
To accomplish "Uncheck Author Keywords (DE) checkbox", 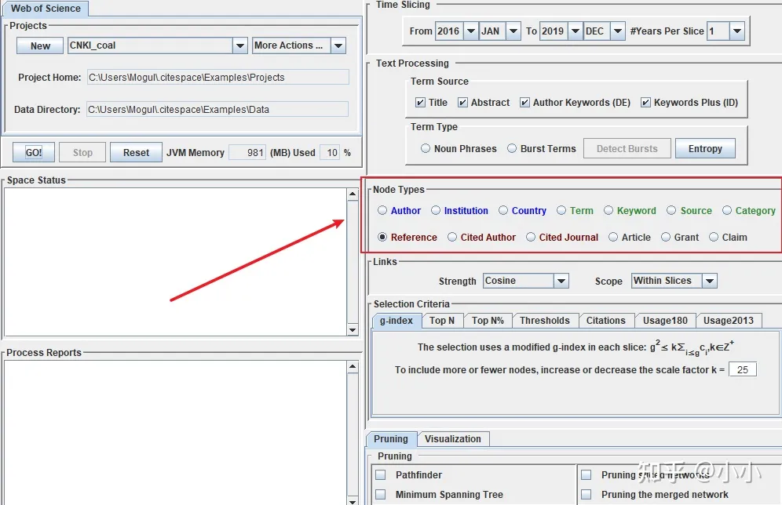I will pos(524,102).
